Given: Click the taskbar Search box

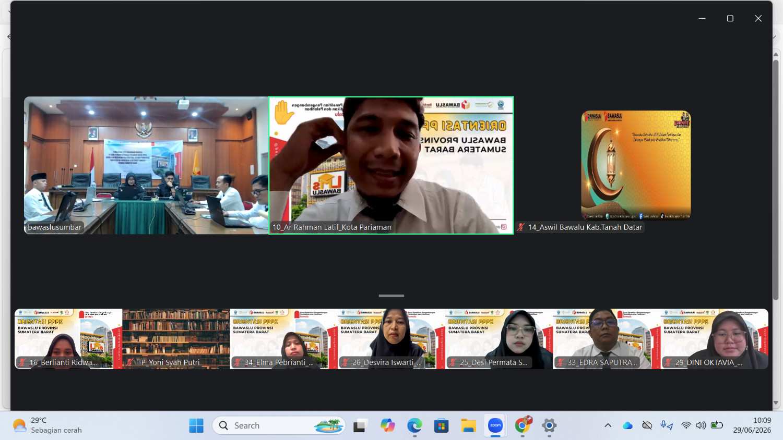Looking at the screenshot, I should click(x=279, y=426).
